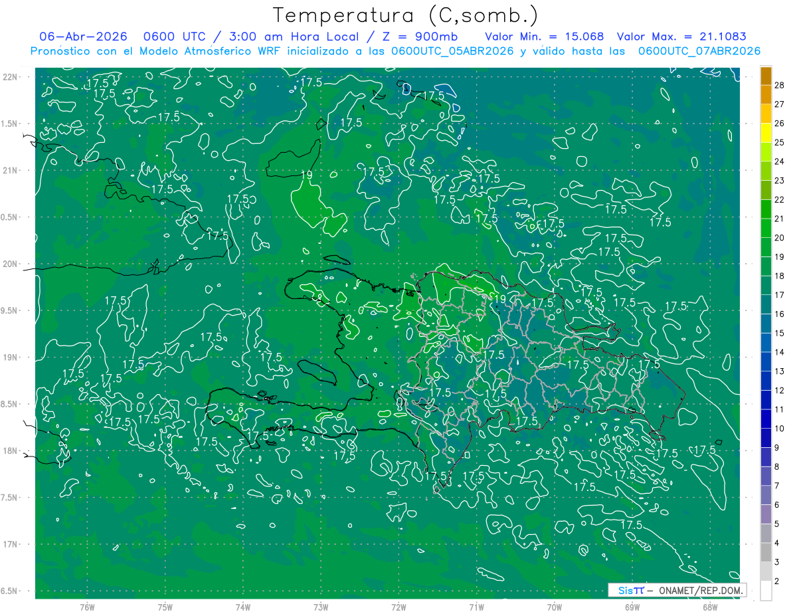This screenshot has width=797, height=616.
Task: Click the 76W longitude axis label
Action: (x=87, y=607)
